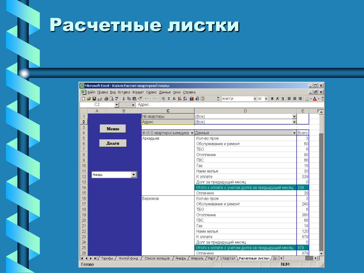Click the Excel workbook icon in menu bar
Screen dimensions: 364x273
(83, 92)
